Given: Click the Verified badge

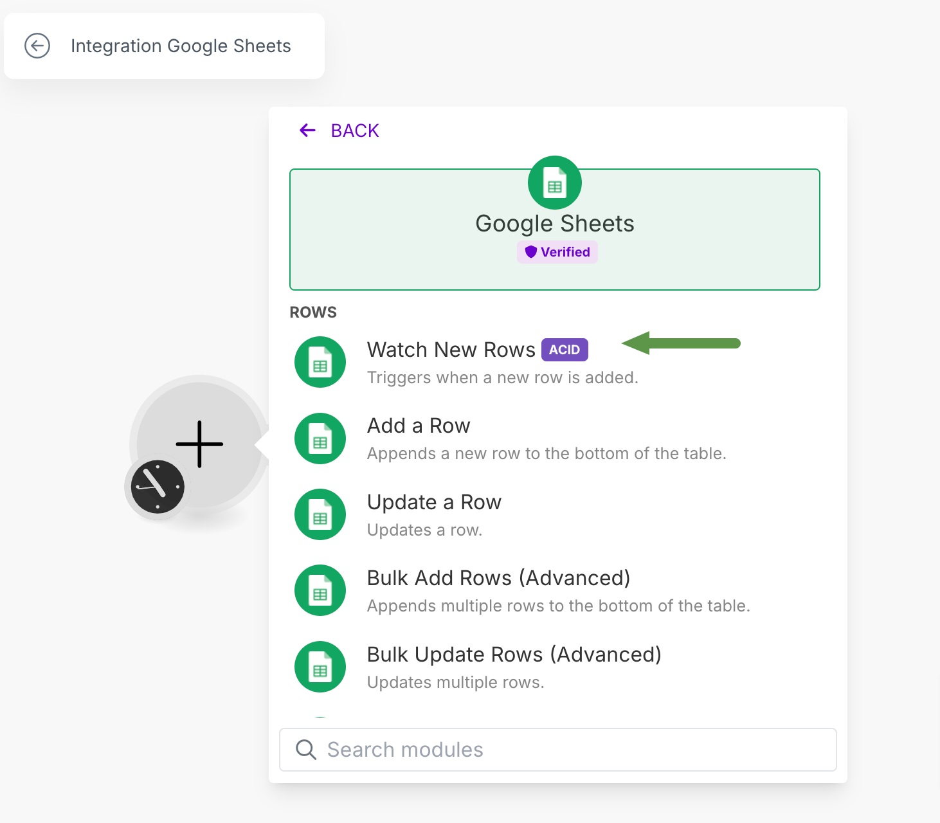Looking at the screenshot, I should tap(557, 252).
